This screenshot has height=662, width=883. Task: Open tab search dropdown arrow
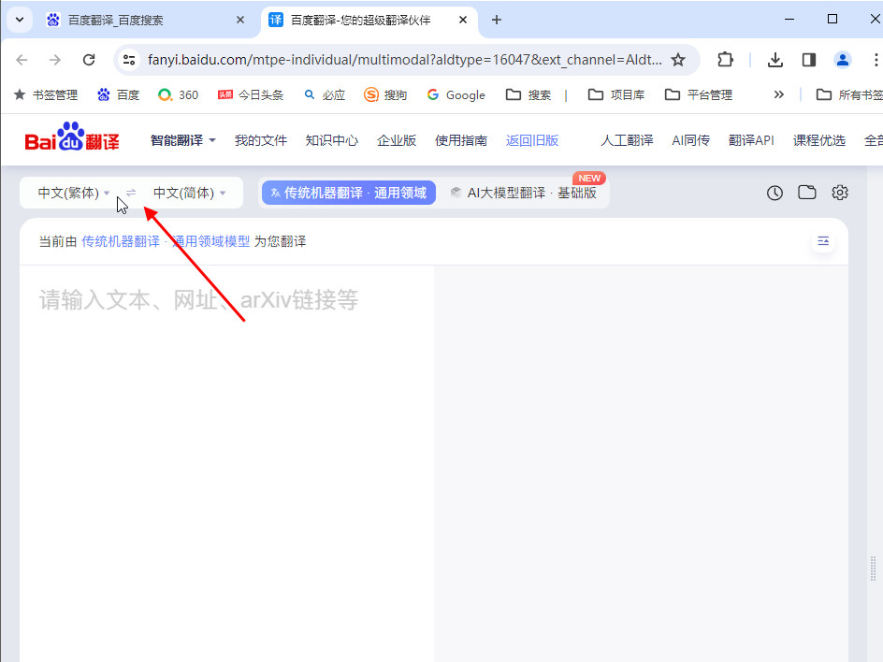tap(19, 20)
